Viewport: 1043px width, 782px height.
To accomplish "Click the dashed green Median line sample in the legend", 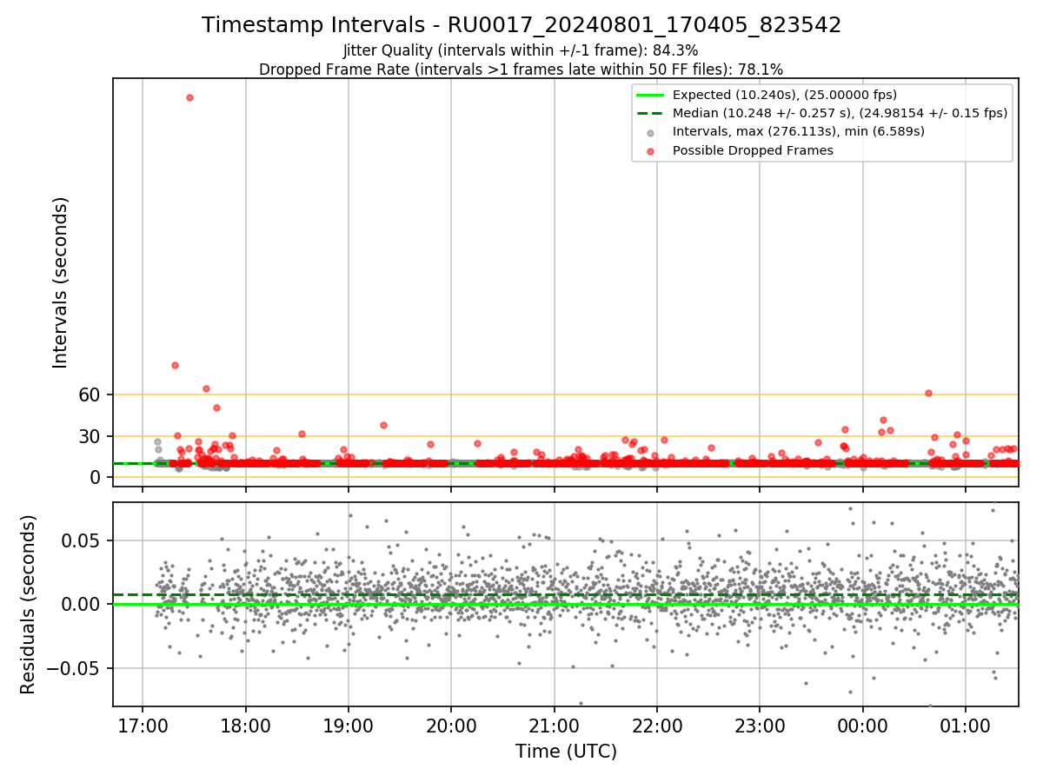I will coord(649,114).
